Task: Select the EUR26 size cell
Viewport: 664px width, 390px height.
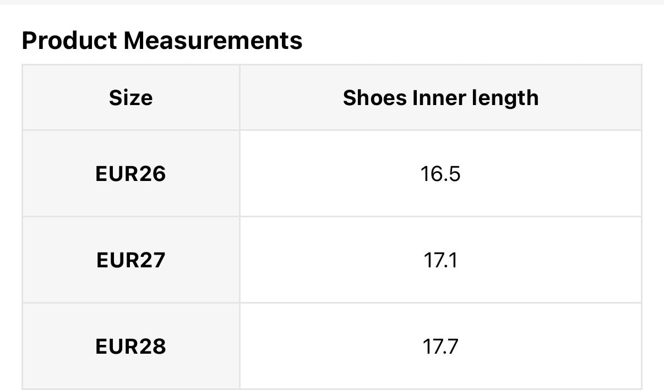Action: [x=130, y=174]
